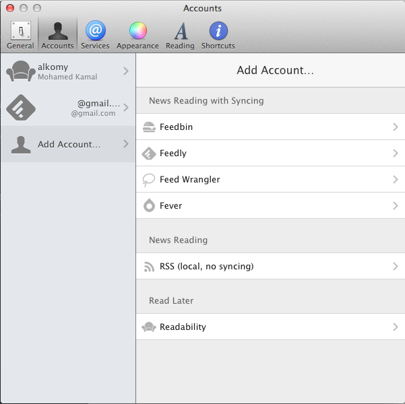Click the Add Account... panel title
Viewport: 405px width, 404px height.
point(276,70)
